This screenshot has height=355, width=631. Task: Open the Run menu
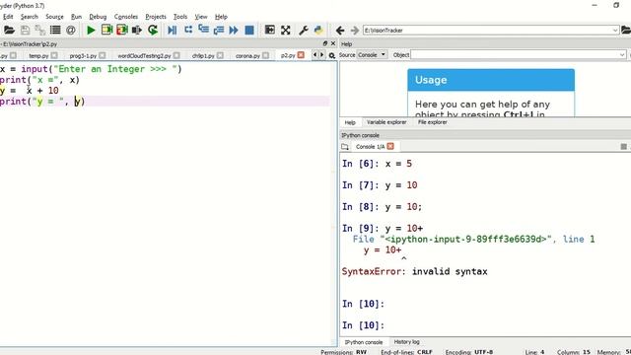point(76,17)
